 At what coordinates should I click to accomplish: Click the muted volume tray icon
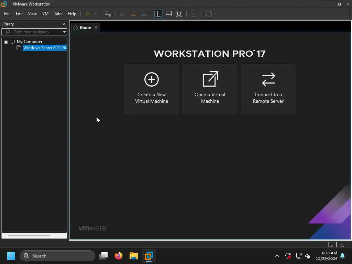coord(308,256)
